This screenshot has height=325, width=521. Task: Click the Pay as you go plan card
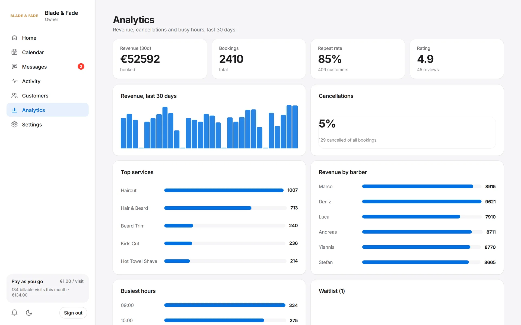click(x=47, y=288)
